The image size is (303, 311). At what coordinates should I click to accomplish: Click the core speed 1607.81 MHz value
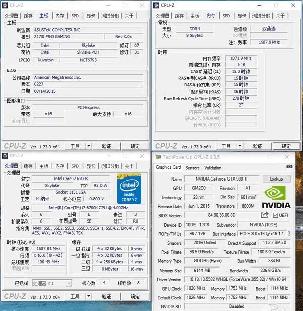point(48,248)
